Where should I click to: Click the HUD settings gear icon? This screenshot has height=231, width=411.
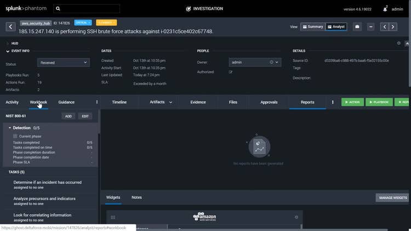(x=398, y=43)
